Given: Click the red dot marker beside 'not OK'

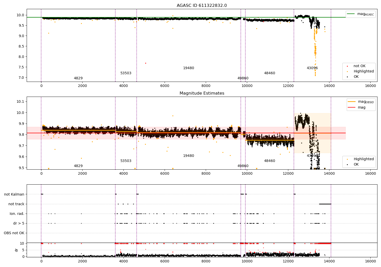Looking at the screenshot, I should click(x=347, y=66).
